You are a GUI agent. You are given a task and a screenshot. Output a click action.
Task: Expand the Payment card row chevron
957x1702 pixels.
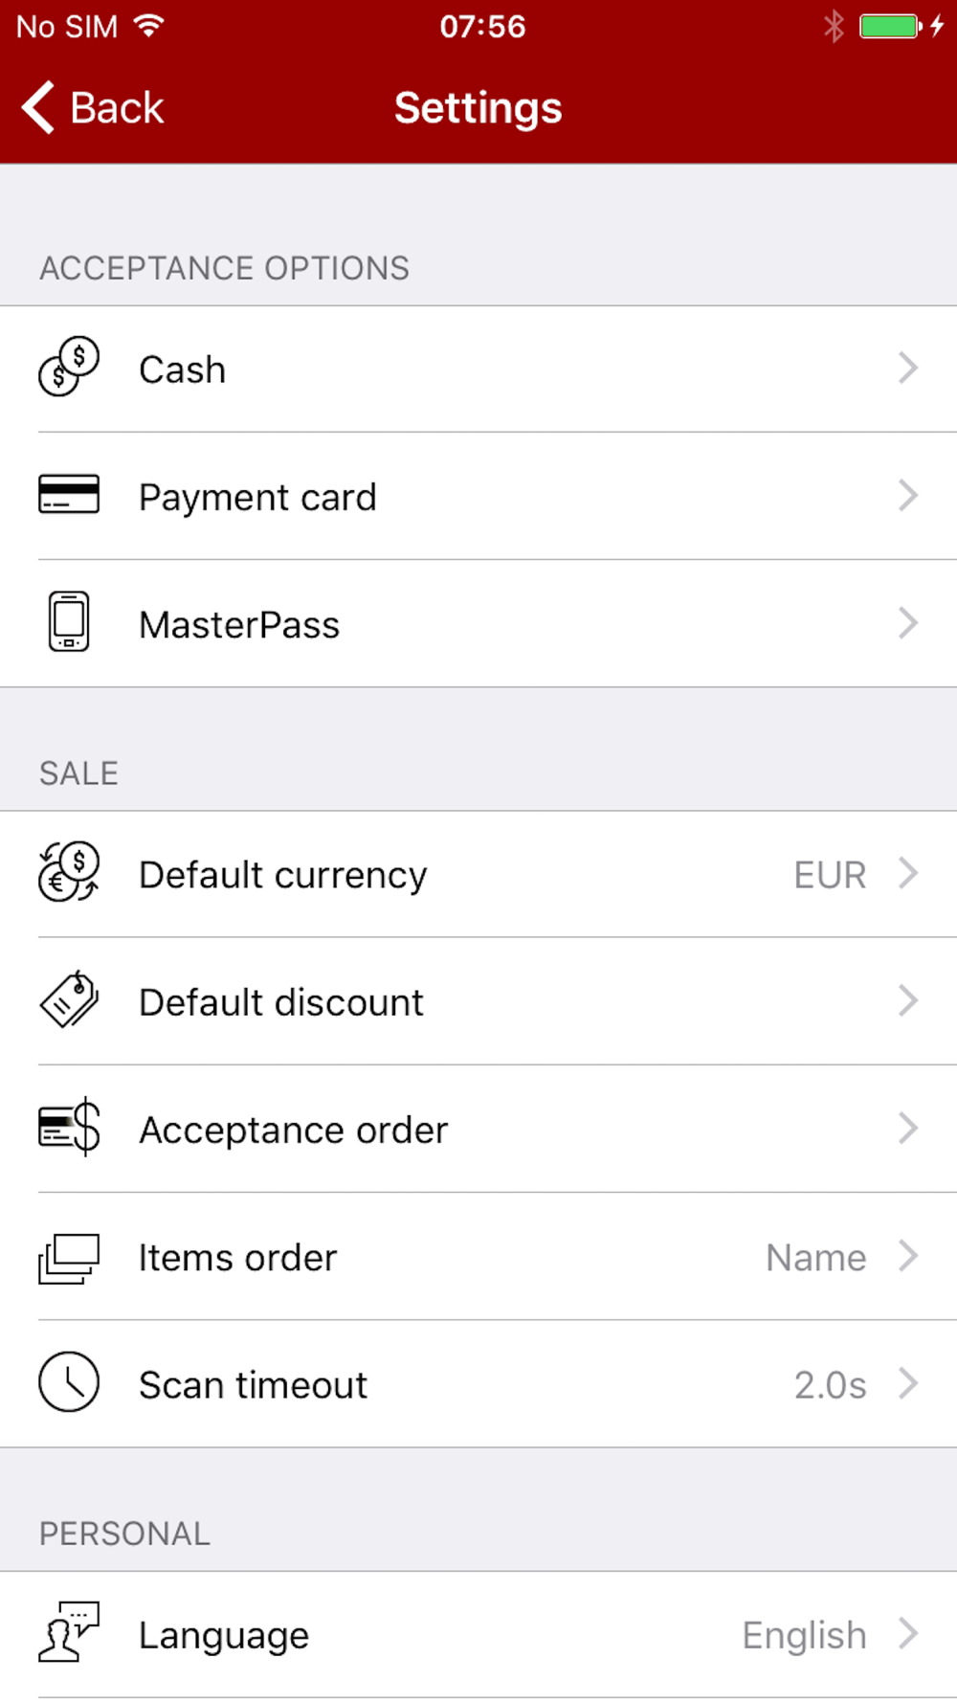[x=908, y=495]
